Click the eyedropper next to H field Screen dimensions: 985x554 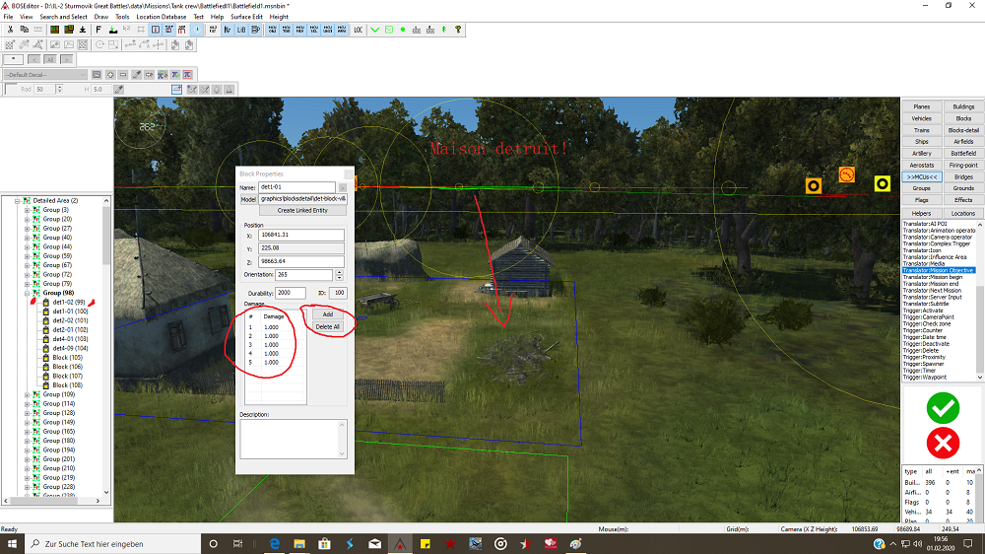pos(118,90)
